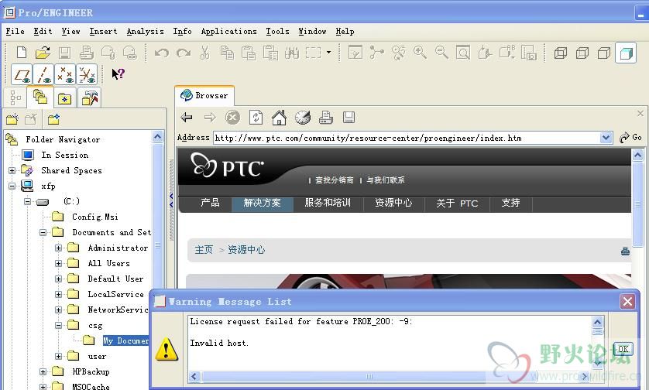Click the 支持 navigation link
The image size is (649, 390).
510,203
